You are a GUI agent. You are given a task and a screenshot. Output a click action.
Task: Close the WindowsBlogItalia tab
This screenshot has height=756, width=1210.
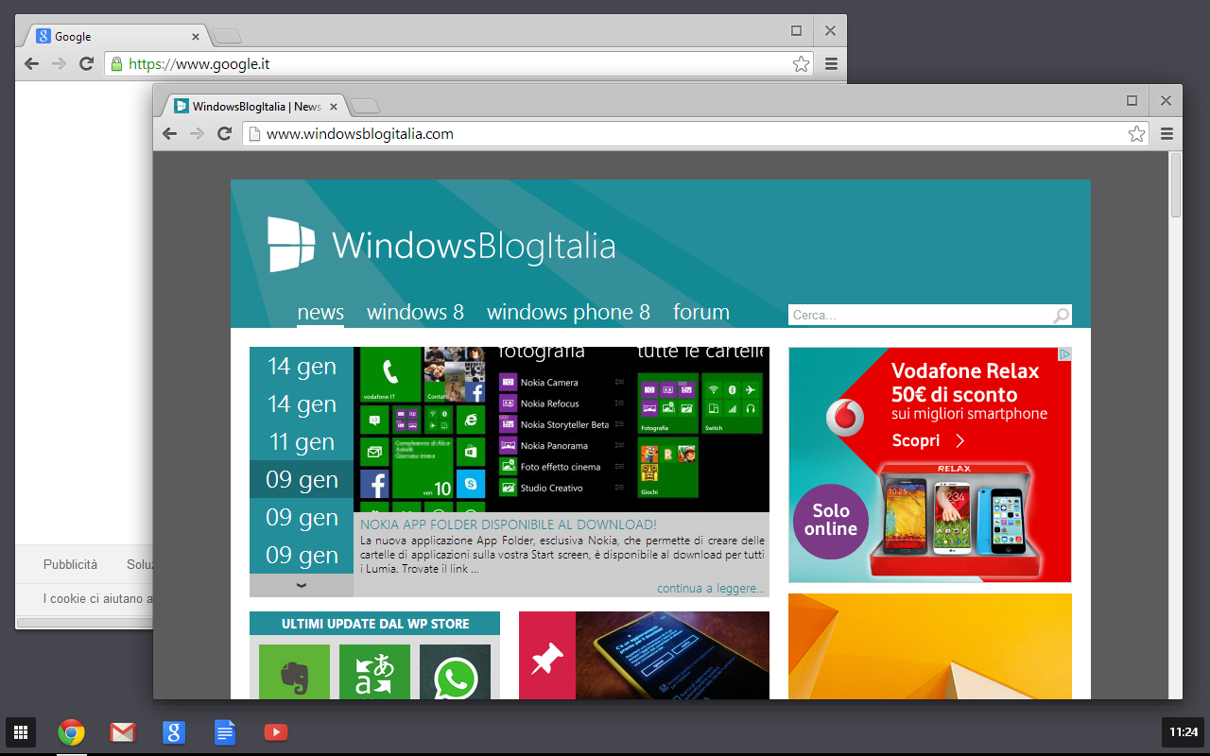click(333, 107)
